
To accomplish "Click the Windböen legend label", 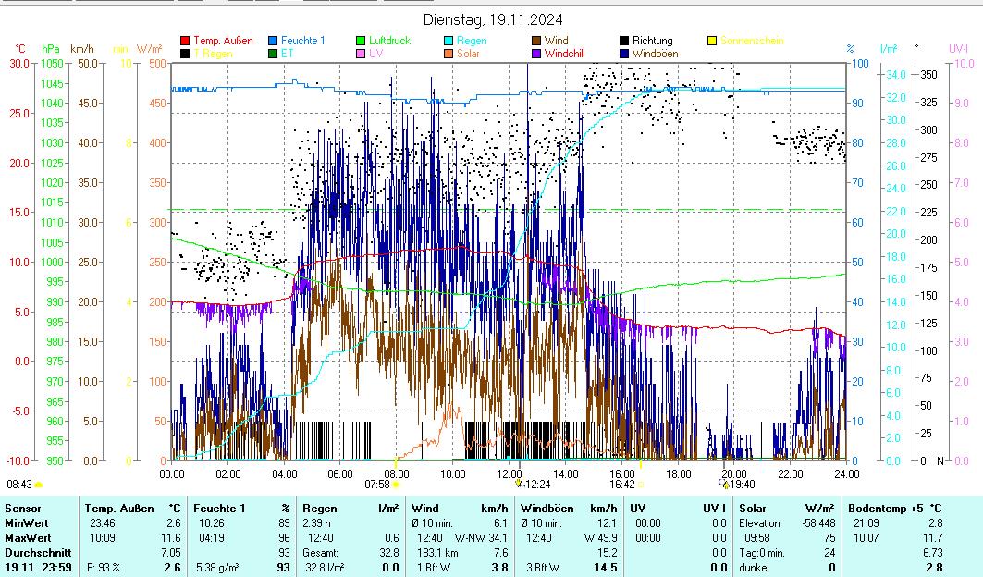I will (x=653, y=54).
